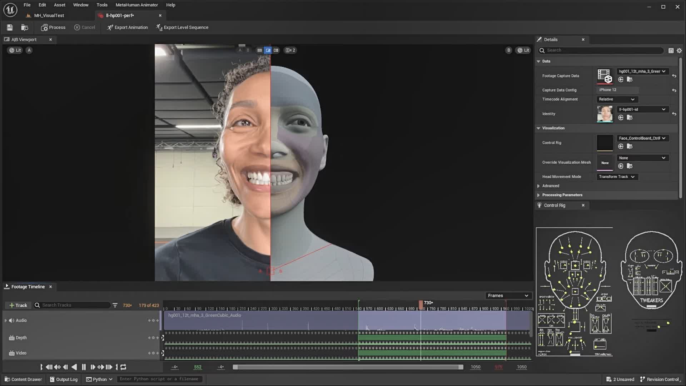Click the loop playback icon in transport controls
The image size is (686, 386).
click(123, 367)
